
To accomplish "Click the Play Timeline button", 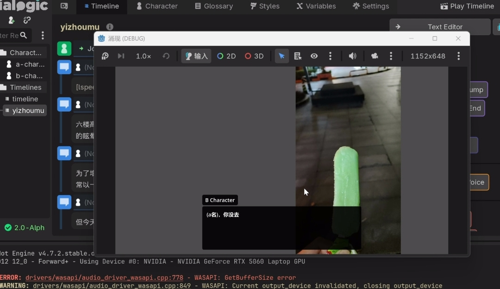I will tap(467, 6).
